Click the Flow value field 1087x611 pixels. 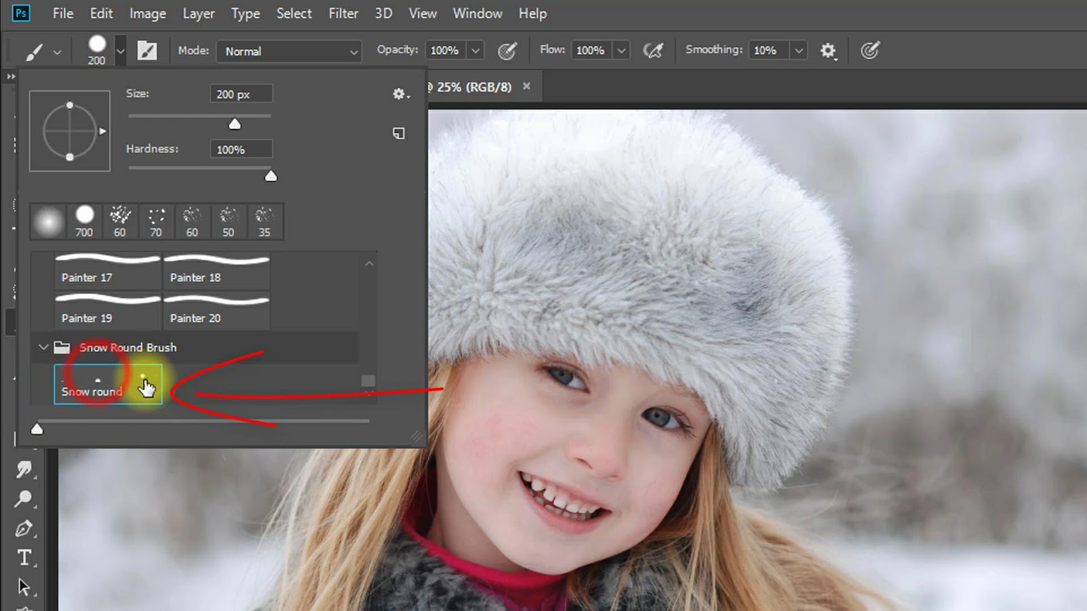pyautogui.click(x=590, y=50)
